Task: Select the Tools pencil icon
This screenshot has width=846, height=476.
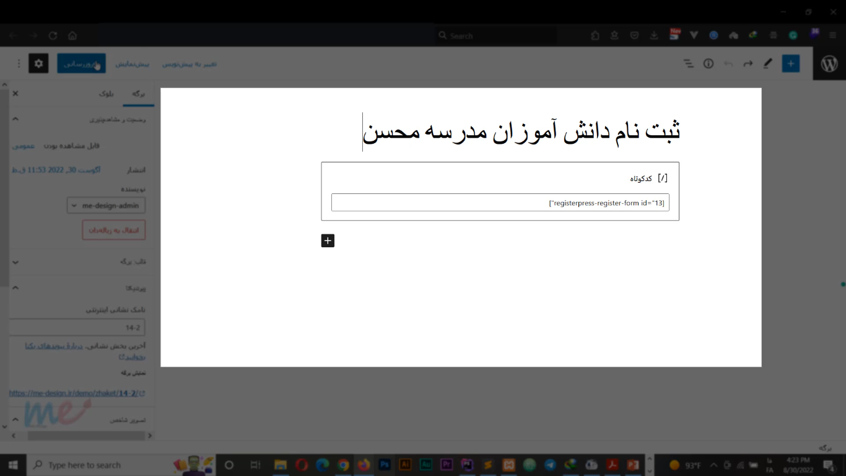Action: pyautogui.click(x=768, y=63)
